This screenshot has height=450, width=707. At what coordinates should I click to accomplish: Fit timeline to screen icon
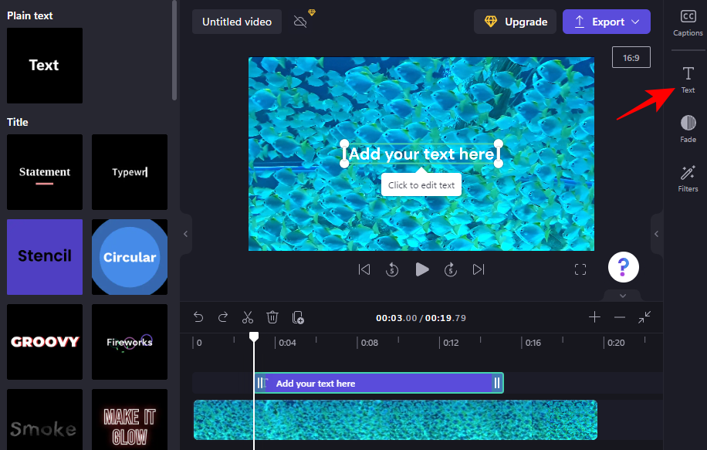click(644, 317)
